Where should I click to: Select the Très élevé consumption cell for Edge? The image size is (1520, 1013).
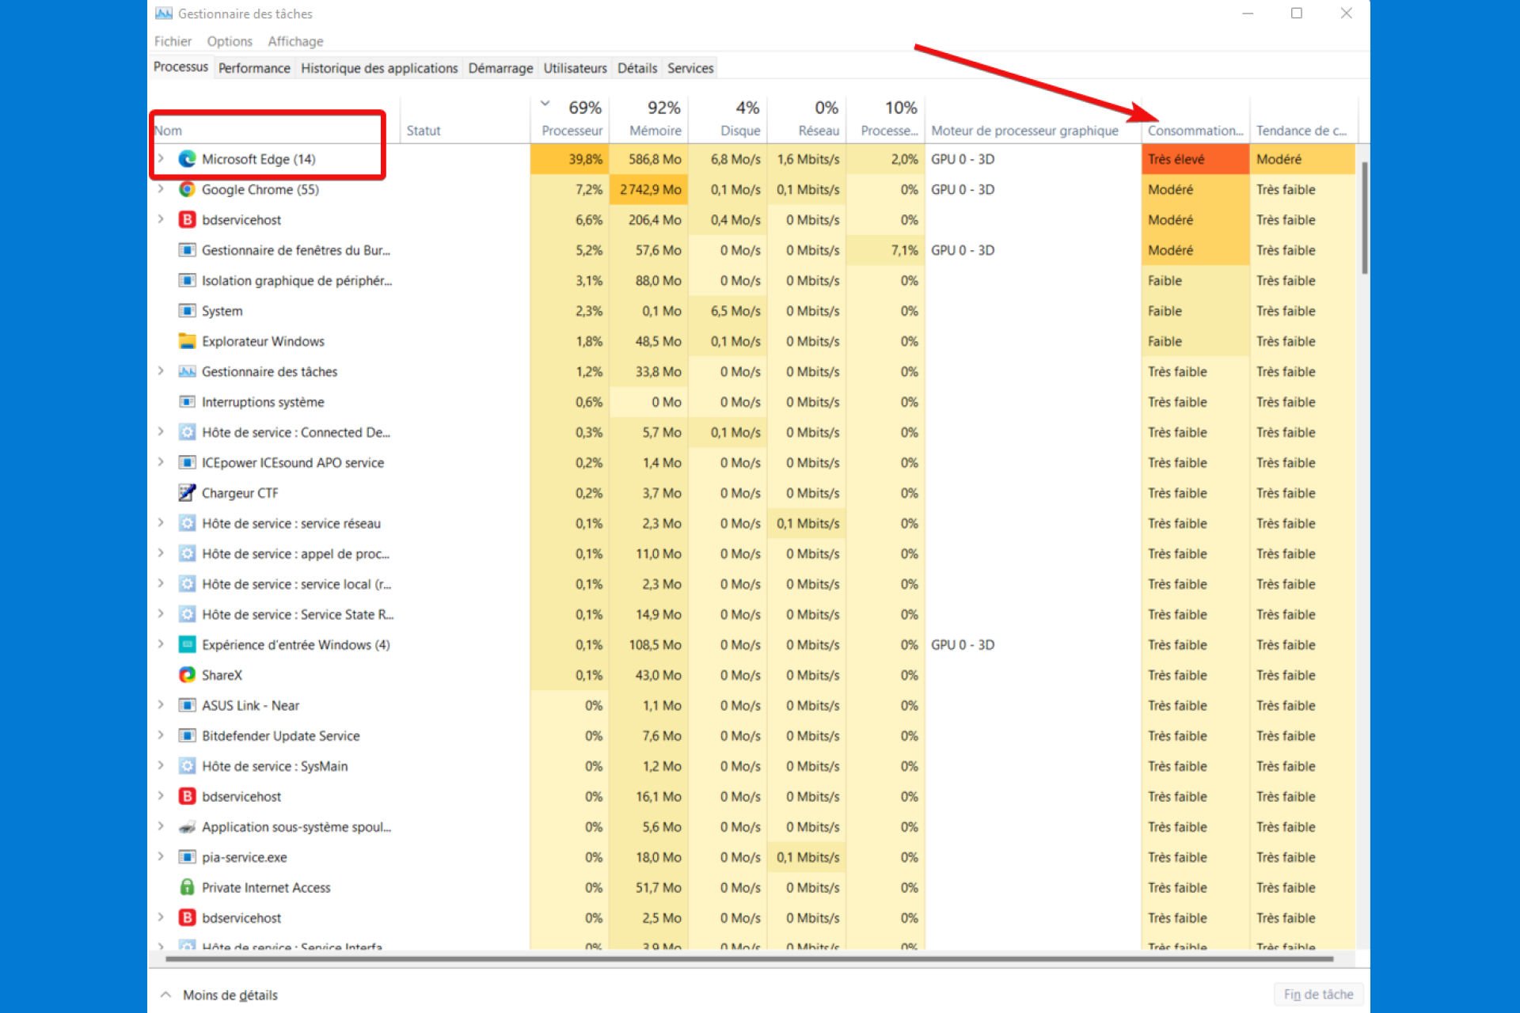[1195, 159]
